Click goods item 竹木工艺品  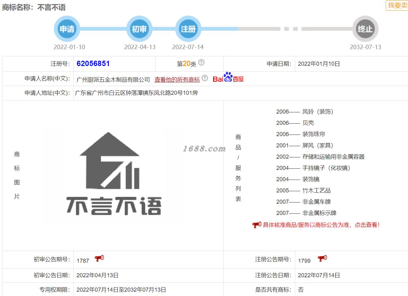[x=316, y=191]
